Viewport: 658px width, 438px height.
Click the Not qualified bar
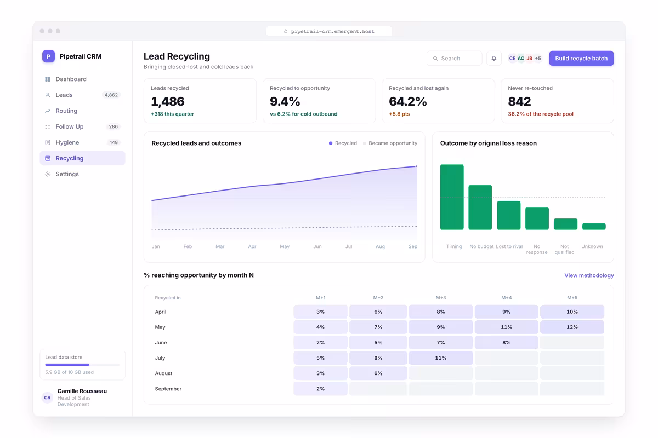tap(566, 224)
